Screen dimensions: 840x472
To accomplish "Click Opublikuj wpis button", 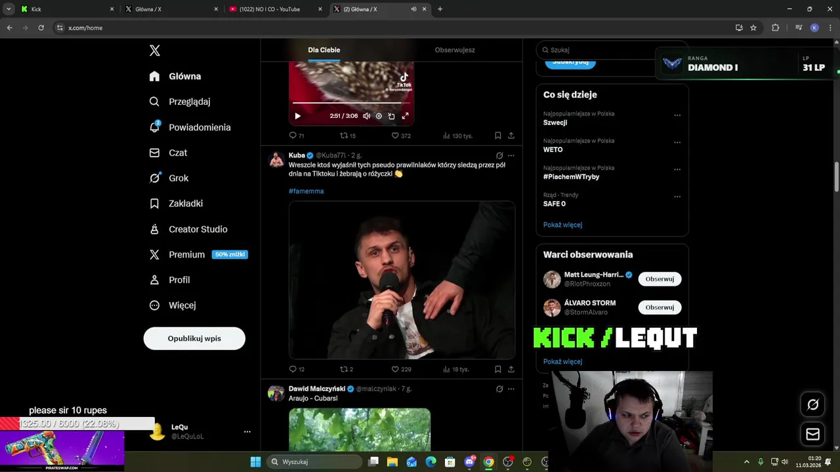I will (194, 338).
